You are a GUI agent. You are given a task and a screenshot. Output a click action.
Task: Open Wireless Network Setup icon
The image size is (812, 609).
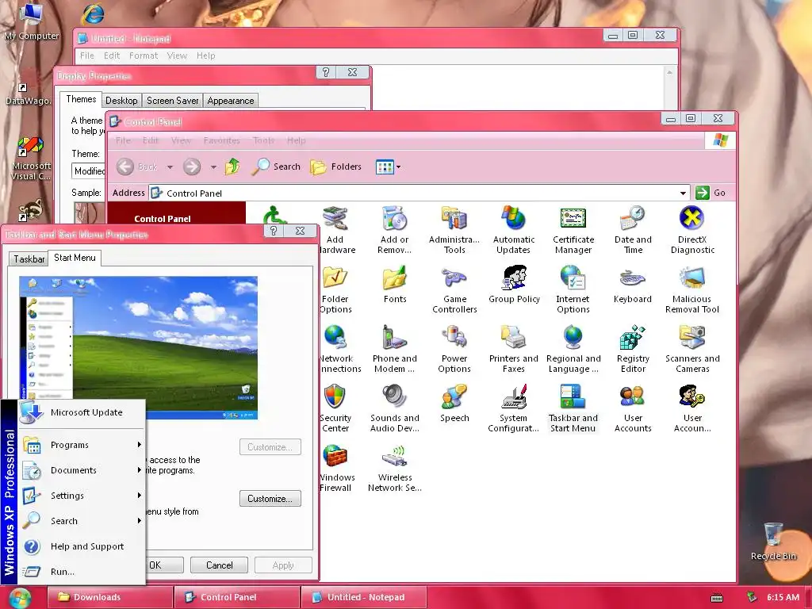click(x=395, y=468)
